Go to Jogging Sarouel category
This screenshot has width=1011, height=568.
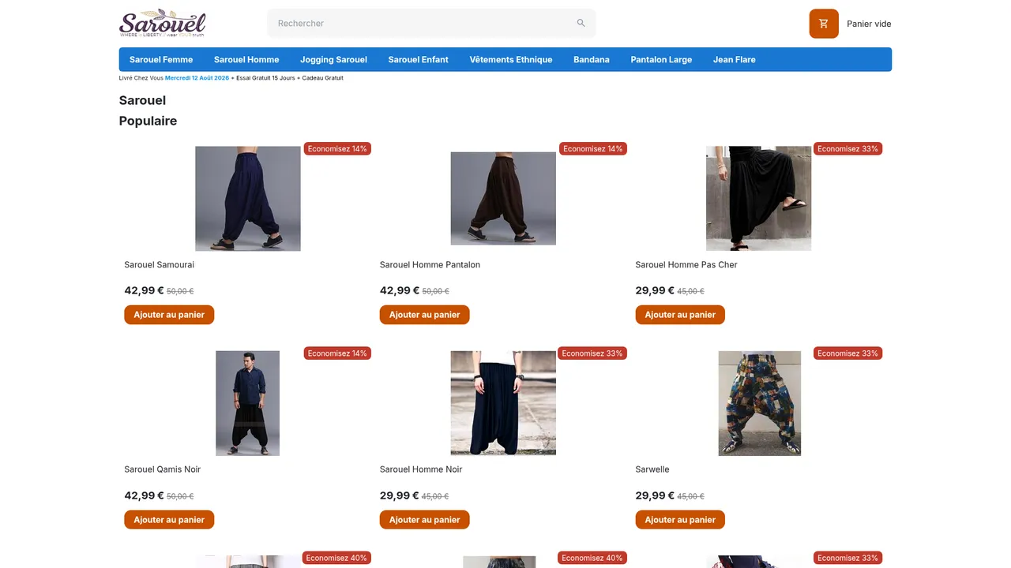click(x=333, y=59)
